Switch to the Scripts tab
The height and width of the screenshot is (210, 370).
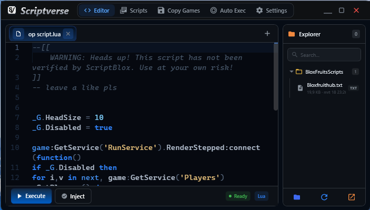tap(134, 11)
